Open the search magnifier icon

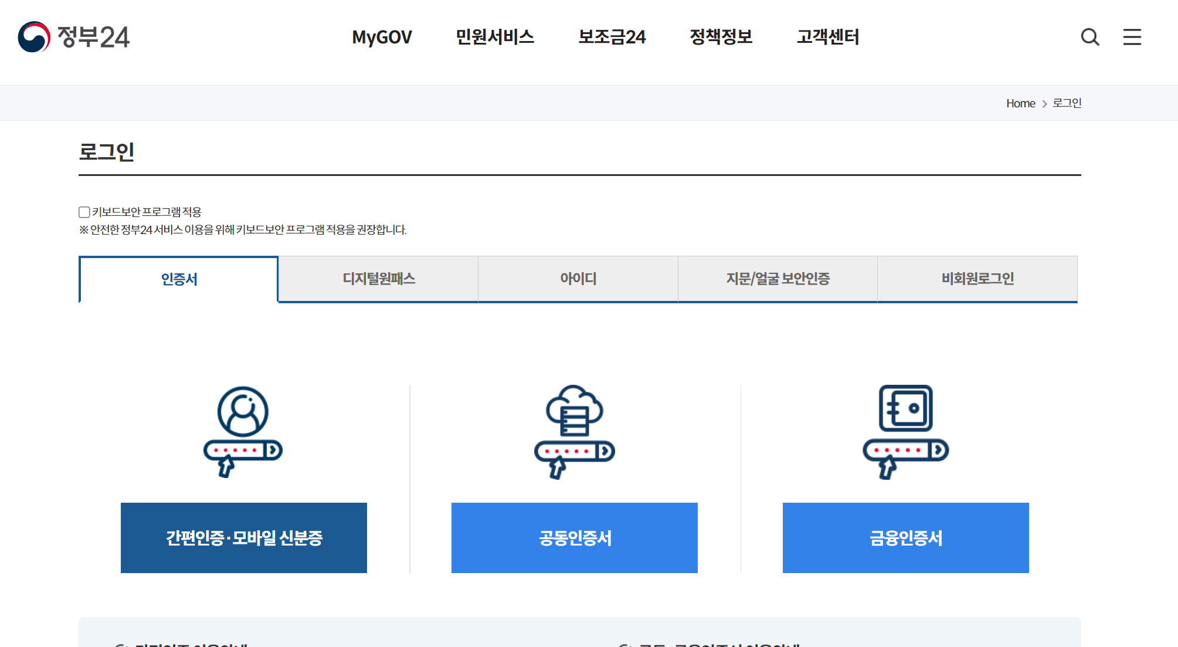(x=1089, y=37)
